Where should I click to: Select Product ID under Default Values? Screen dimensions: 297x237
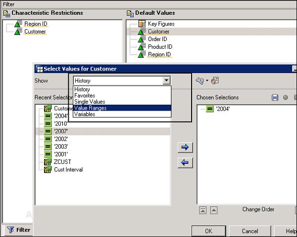coord(160,47)
